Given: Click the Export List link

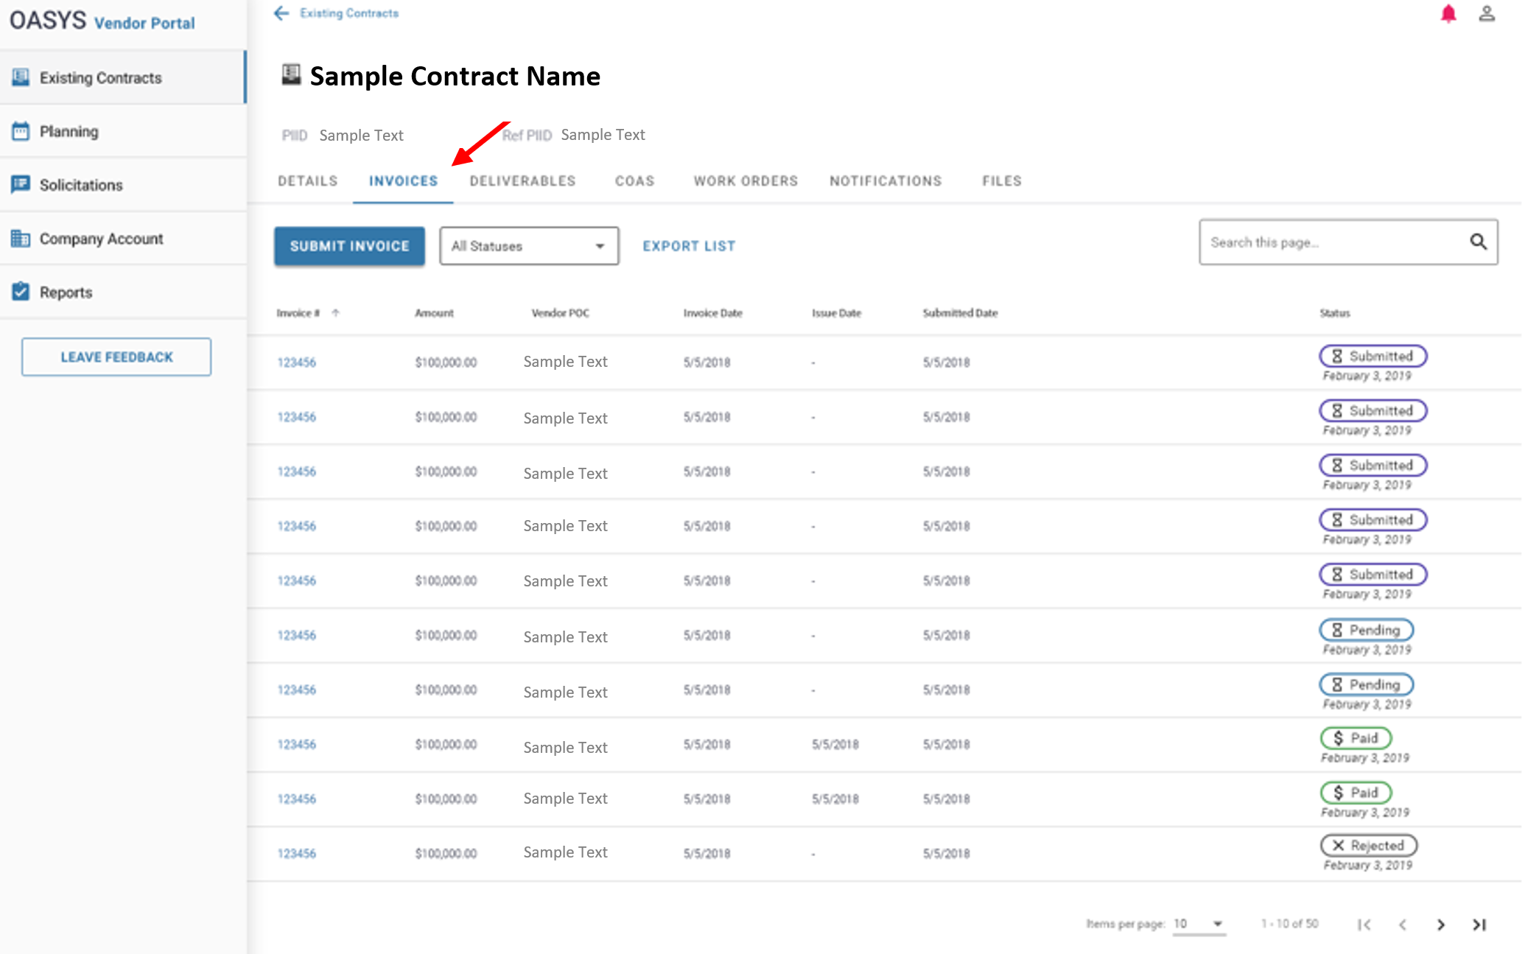Looking at the screenshot, I should coord(688,246).
